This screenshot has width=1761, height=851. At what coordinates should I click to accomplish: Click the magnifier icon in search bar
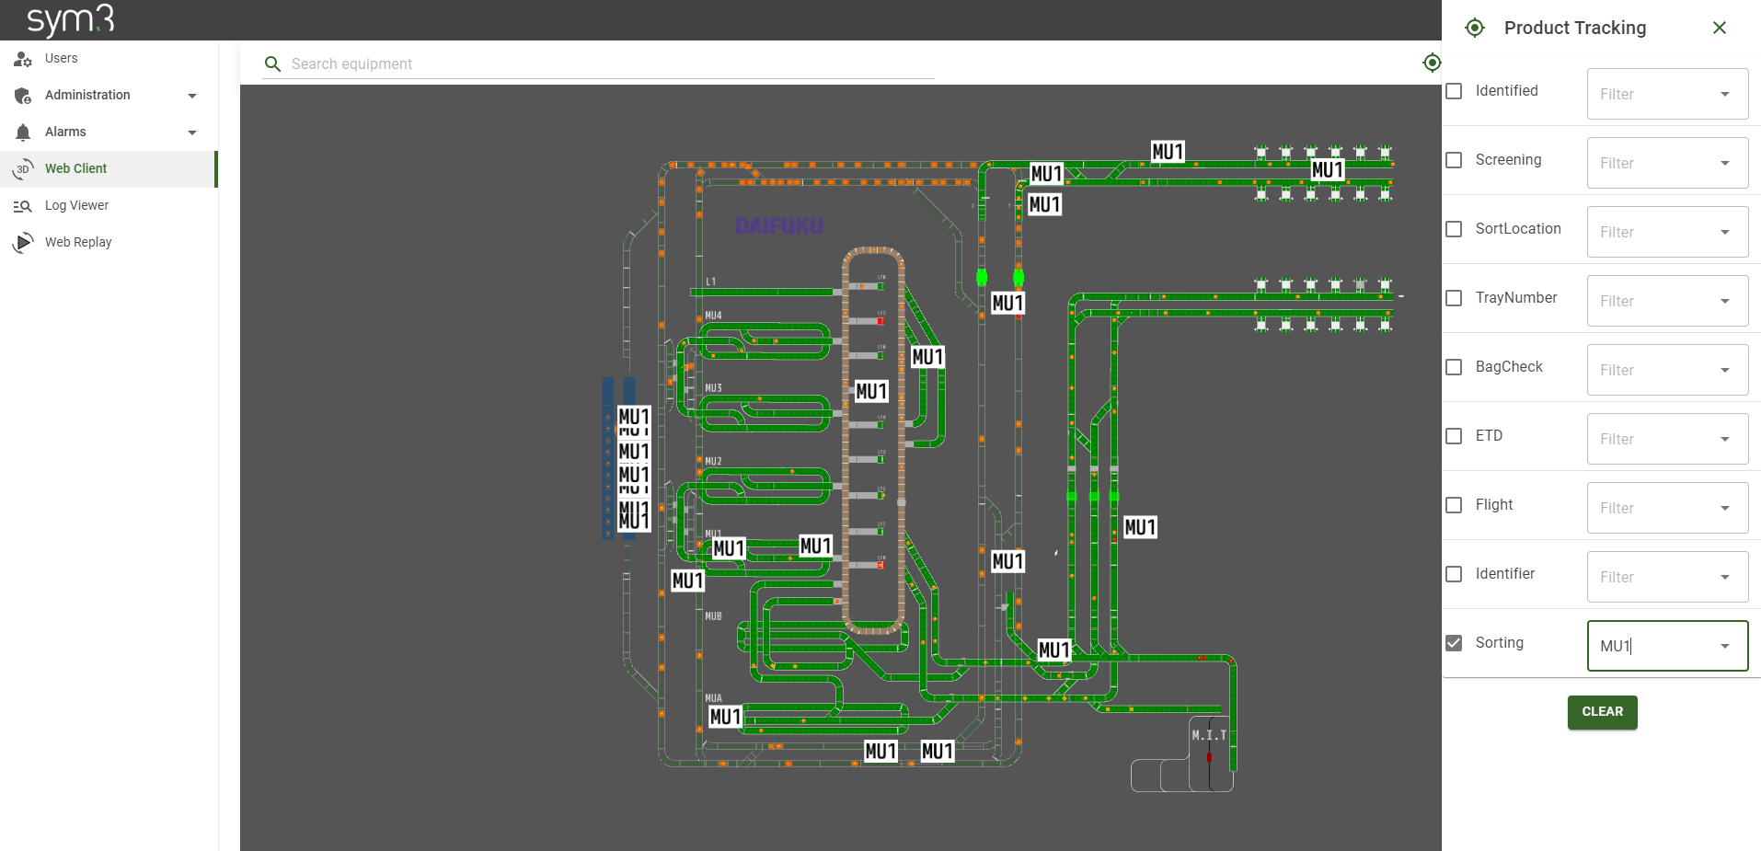272,64
